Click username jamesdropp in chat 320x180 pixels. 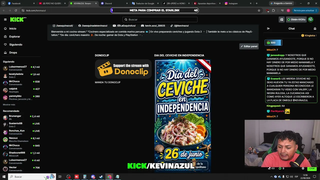click(277, 55)
